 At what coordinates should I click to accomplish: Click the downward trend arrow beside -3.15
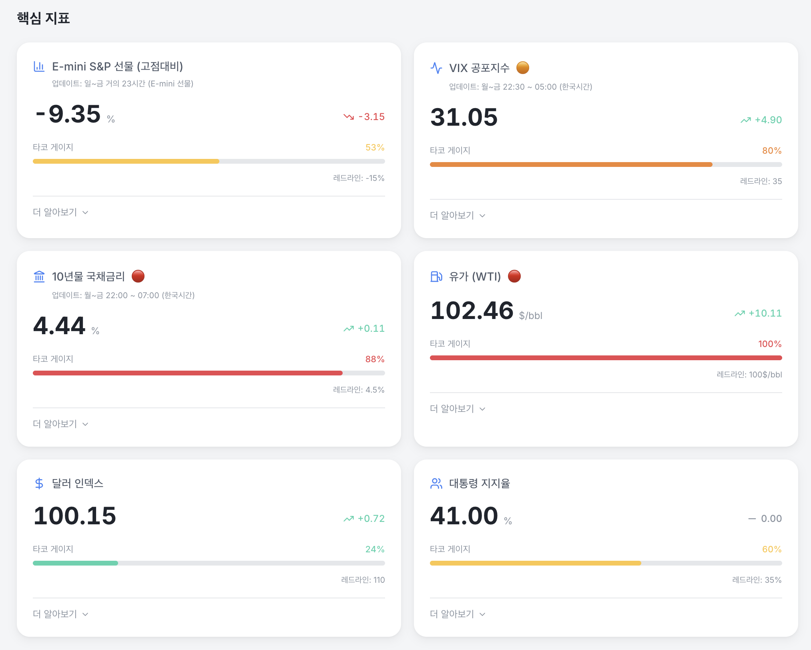tap(348, 117)
